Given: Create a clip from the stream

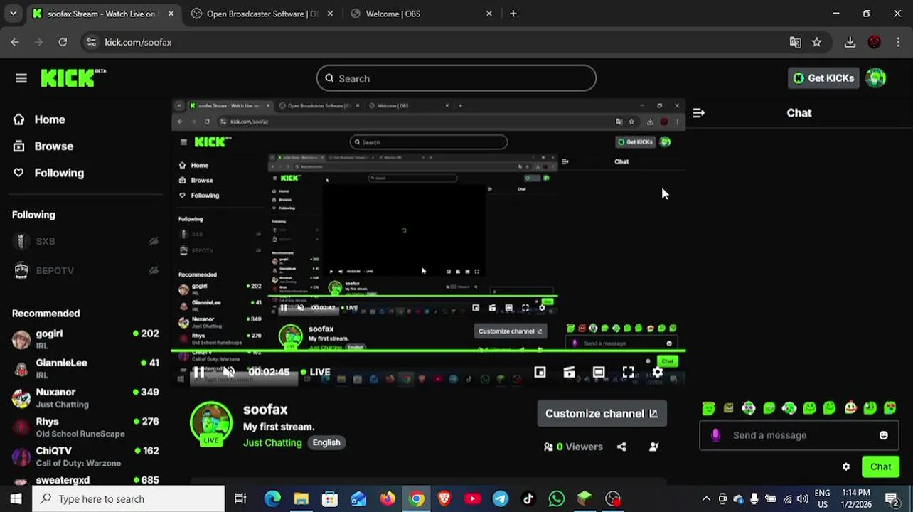Looking at the screenshot, I should coord(570,372).
